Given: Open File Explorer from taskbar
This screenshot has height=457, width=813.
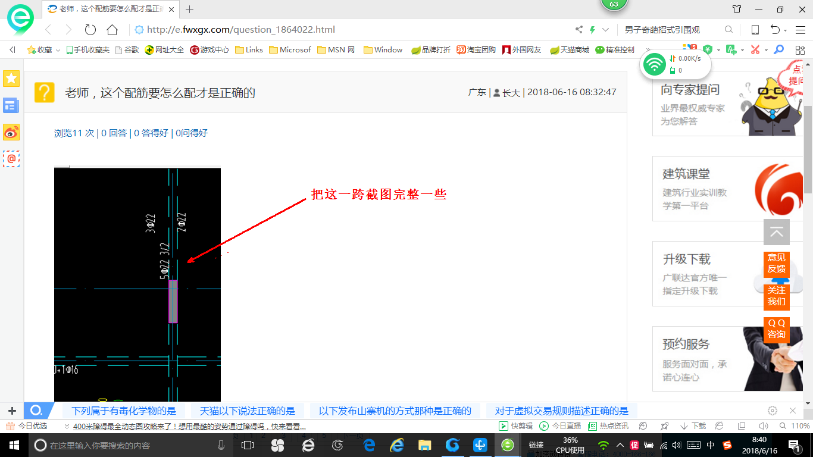Looking at the screenshot, I should [424, 445].
